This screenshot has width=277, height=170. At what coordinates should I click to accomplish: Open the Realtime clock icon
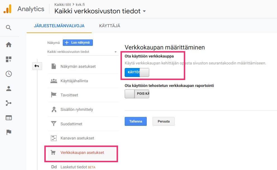pyautogui.click(x=9, y=74)
